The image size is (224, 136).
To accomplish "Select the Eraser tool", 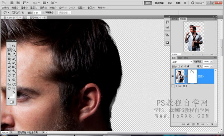I will tap(9, 67).
